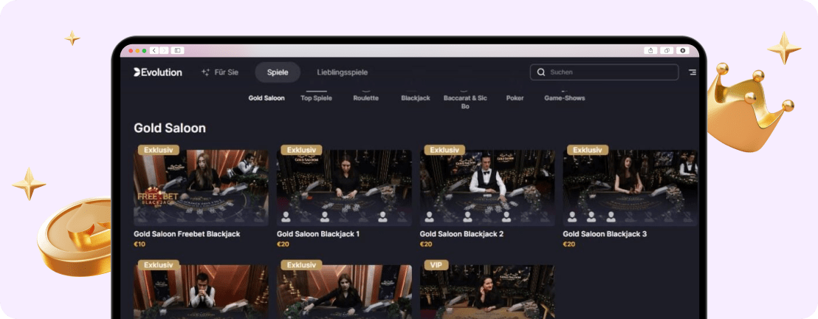Open the Gold Saloon Freebet Blackjack thumbnail
The height and width of the screenshot is (319, 818).
pos(201,188)
